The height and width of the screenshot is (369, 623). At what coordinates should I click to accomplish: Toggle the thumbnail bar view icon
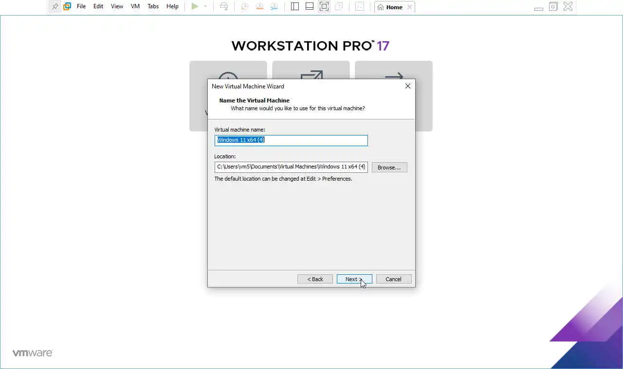[309, 7]
